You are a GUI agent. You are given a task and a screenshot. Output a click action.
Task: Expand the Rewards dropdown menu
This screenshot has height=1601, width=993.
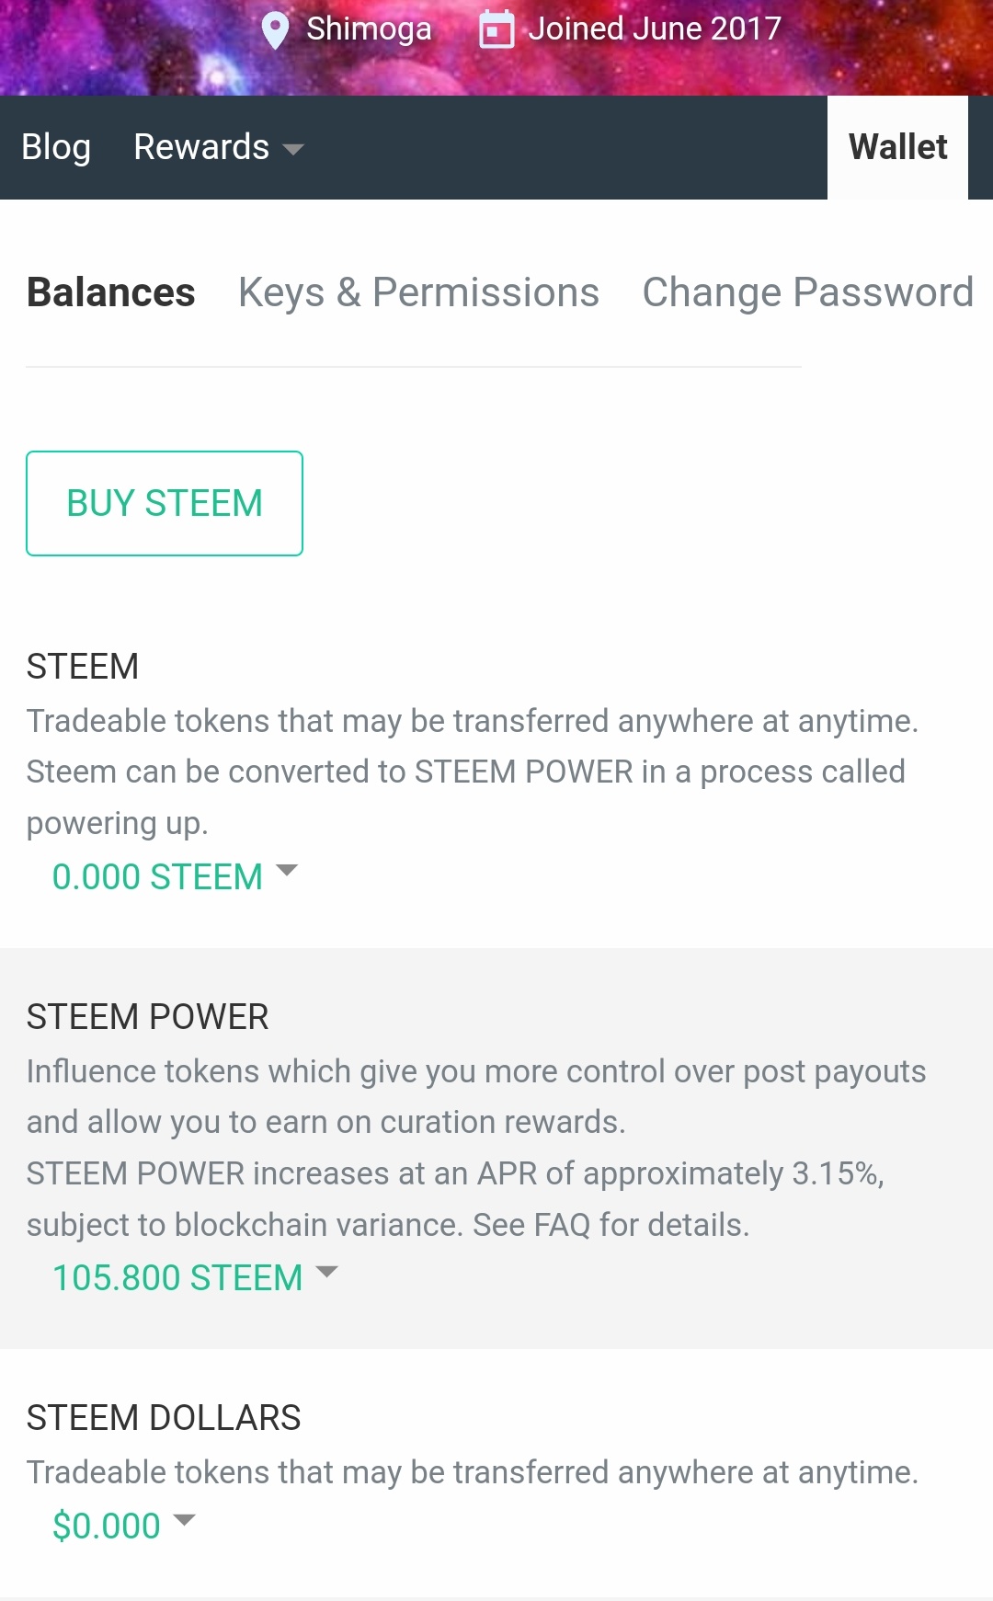point(218,147)
